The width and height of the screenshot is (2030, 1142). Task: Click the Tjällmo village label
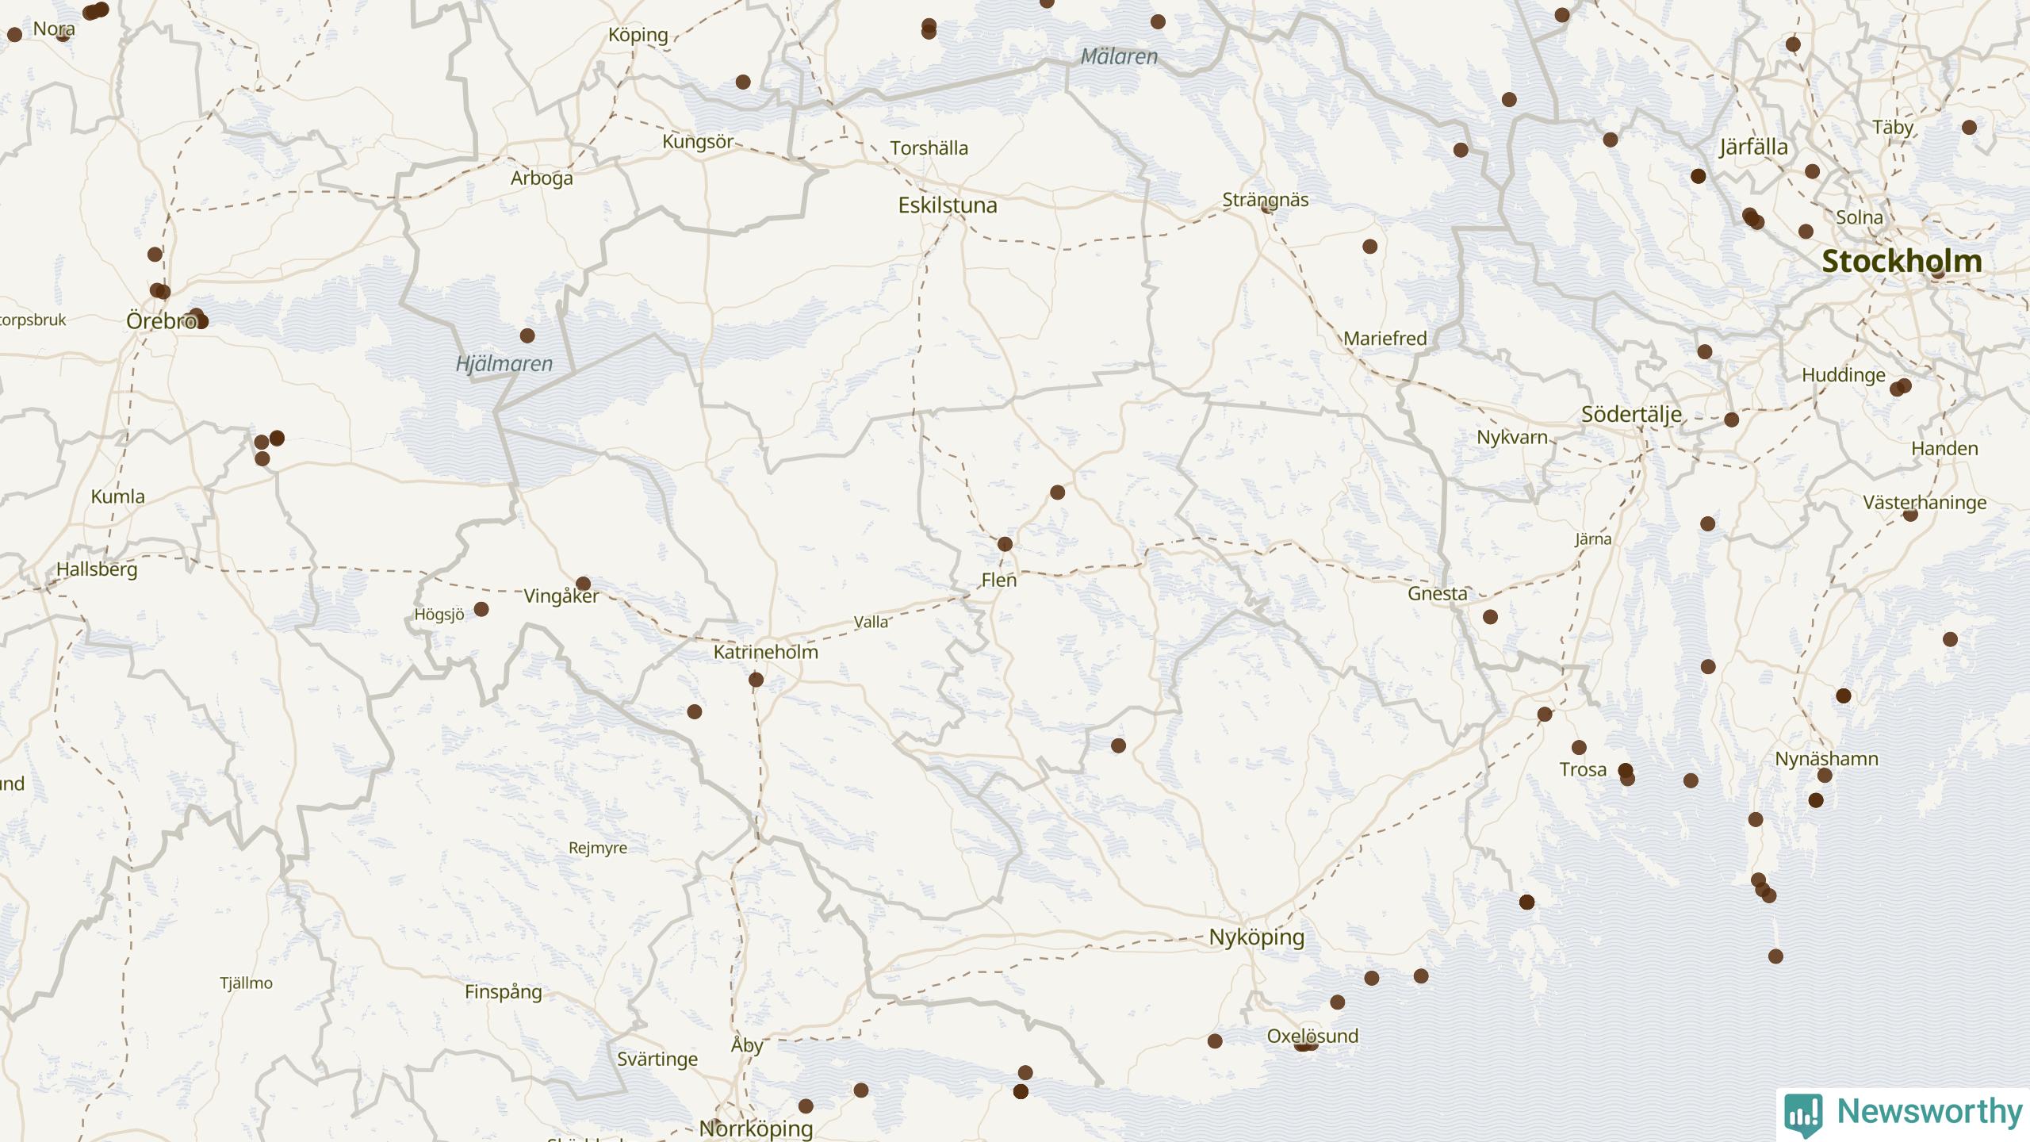point(246,983)
